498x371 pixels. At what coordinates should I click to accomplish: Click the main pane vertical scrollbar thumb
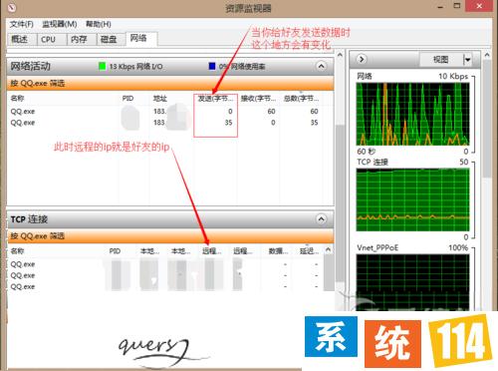tap(340, 203)
